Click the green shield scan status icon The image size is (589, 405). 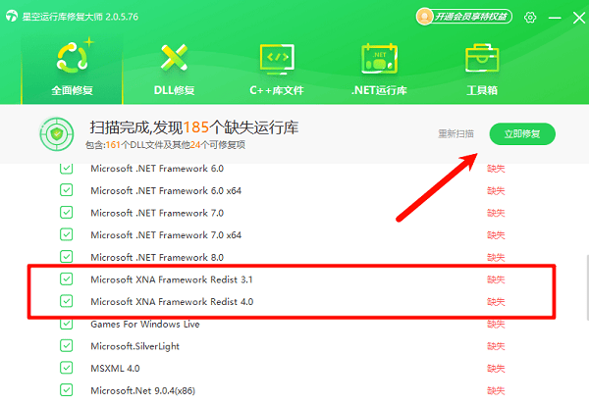point(57,134)
